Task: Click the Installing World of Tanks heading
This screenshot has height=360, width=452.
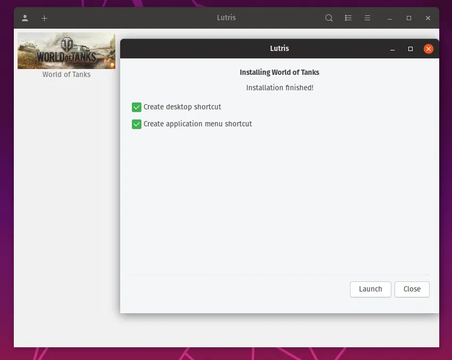Action: click(279, 72)
